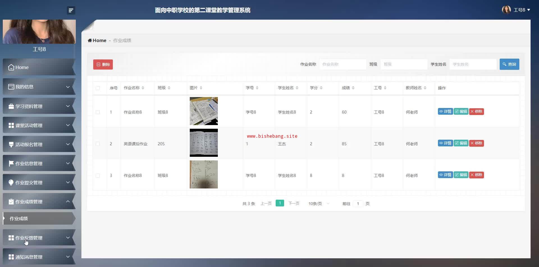Click sort icon on 班级 column
The image size is (539, 267).
(x=169, y=88)
